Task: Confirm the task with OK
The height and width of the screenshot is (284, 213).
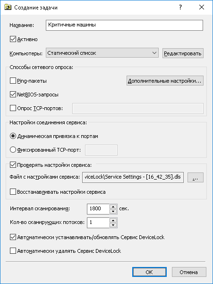Action: (x=149, y=272)
